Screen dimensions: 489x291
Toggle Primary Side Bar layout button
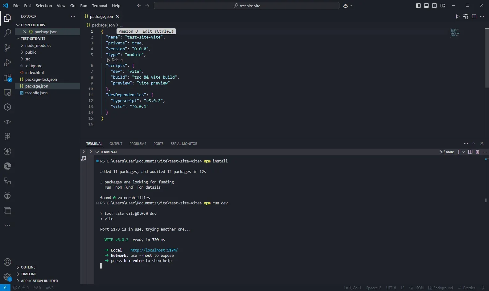[418, 6]
